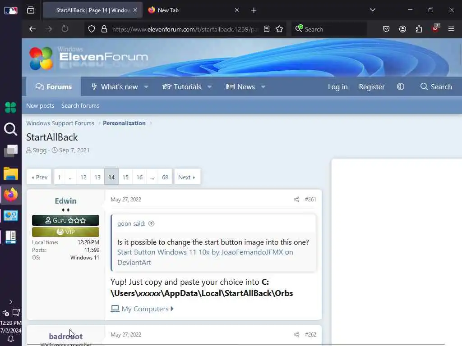The width and height of the screenshot is (462, 346).
Task: Open the New posts link
Action: pyautogui.click(x=40, y=105)
